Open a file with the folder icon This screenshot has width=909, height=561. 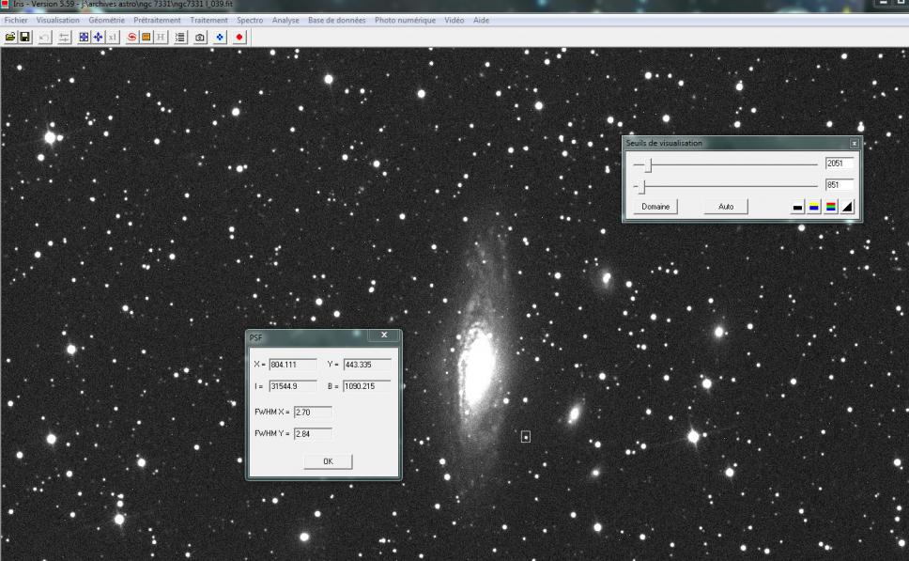(x=10, y=38)
